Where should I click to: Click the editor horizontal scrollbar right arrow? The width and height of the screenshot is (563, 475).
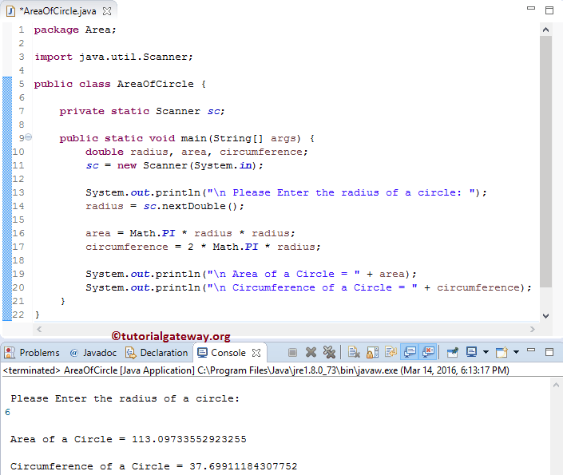[x=533, y=329]
